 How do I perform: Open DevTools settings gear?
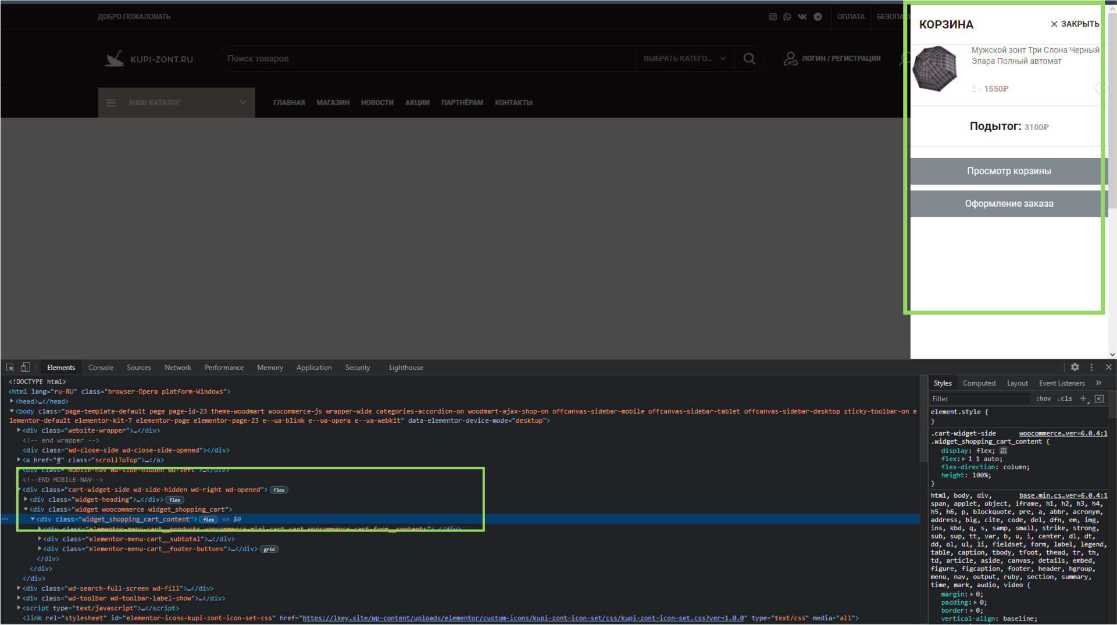1075,367
